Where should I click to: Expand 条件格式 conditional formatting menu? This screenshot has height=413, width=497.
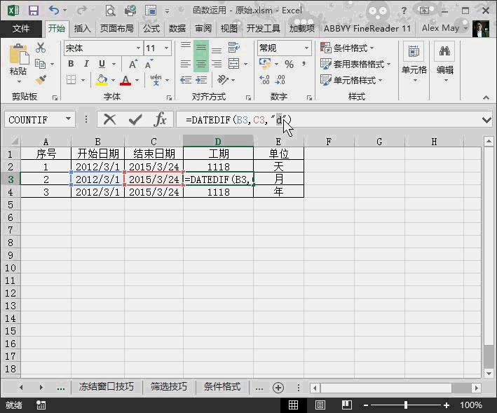click(x=348, y=48)
